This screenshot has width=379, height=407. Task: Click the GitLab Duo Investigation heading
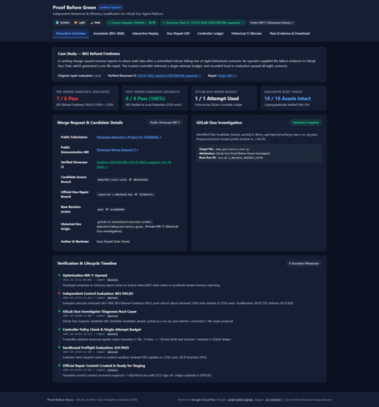(219, 122)
